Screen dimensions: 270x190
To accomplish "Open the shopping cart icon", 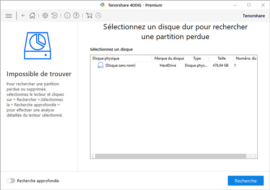I will pos(89,16).
